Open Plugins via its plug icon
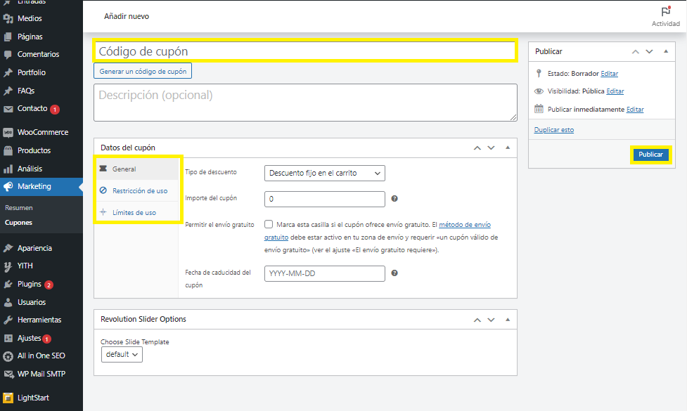The height and width of the screenshot is (411, 687). [8, 285]
